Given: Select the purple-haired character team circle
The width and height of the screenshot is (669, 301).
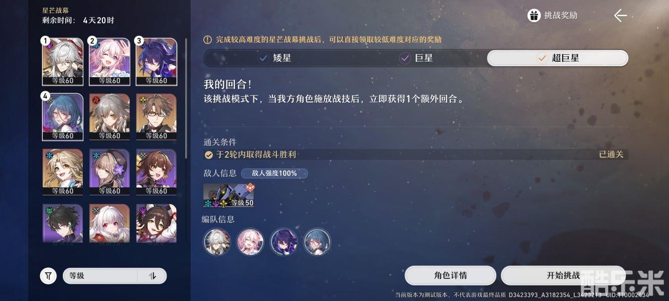Looking at the screenshot, I should coord(284,242).
